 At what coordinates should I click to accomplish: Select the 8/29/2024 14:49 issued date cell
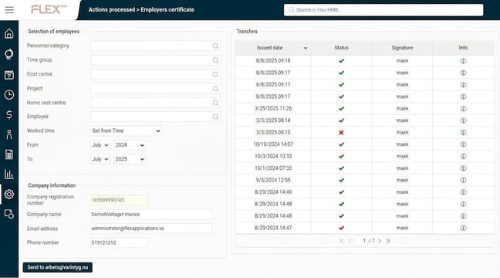[273, 192]
